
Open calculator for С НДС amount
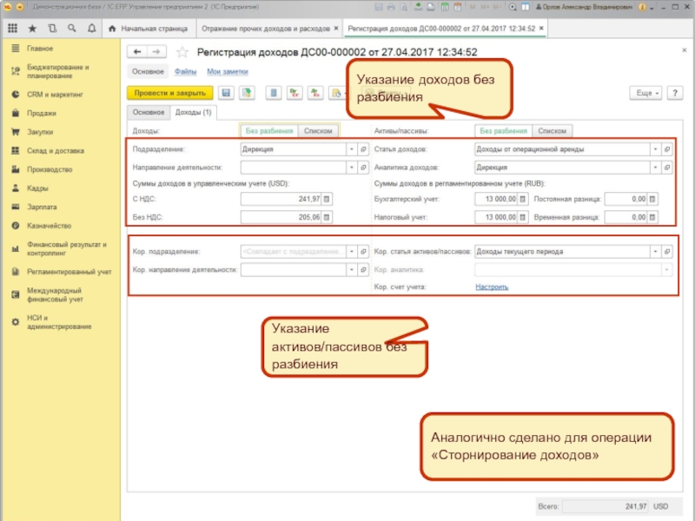327,199
